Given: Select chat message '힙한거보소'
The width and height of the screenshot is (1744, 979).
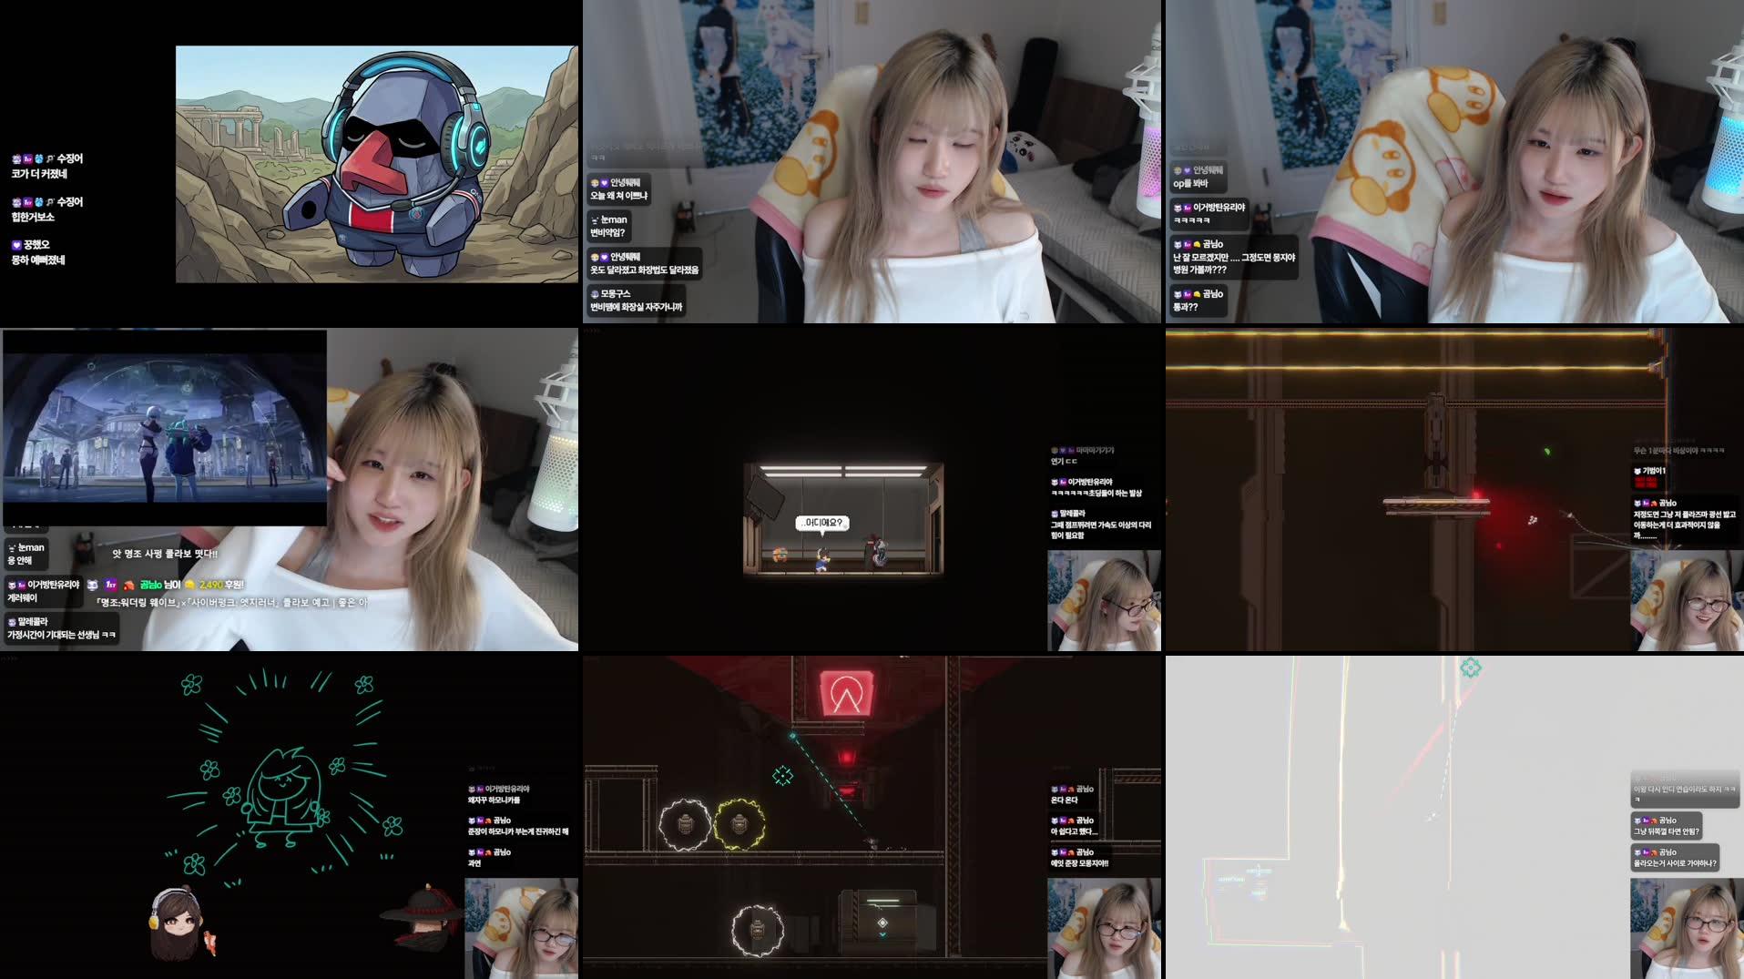Looking at the screenshot, I should (x=33, y=218).
